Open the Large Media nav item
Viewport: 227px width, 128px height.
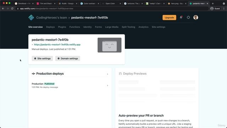click(112, 27)
